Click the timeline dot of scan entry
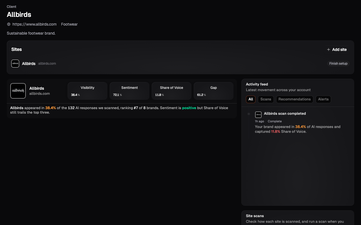The width and height of the screenshot is (361, 225). click(x=249, y=114)
